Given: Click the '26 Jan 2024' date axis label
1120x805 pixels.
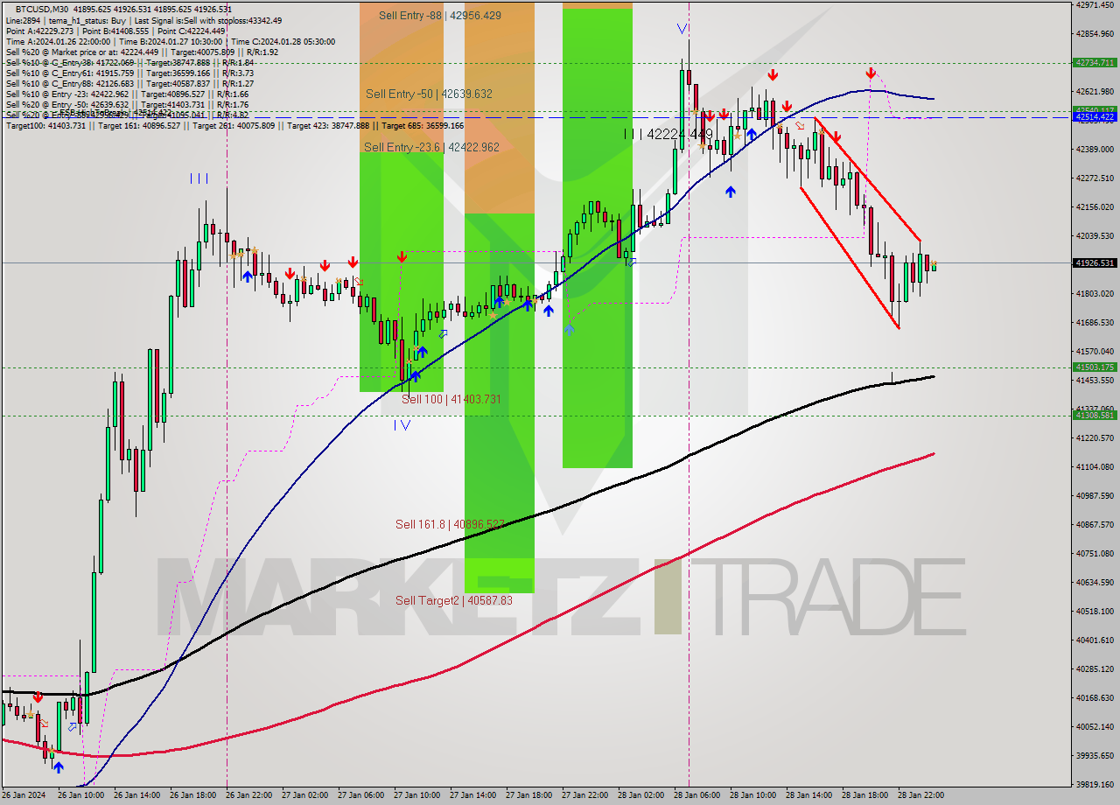Looking at the screenshot, I should [24, 795].
